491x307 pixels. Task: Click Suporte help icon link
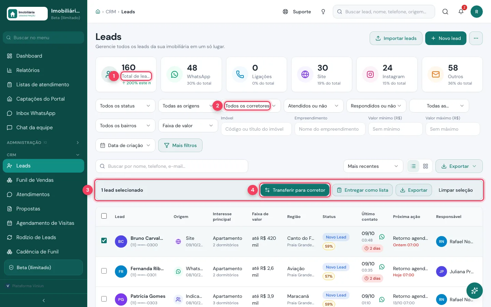(x=297, y=12)
